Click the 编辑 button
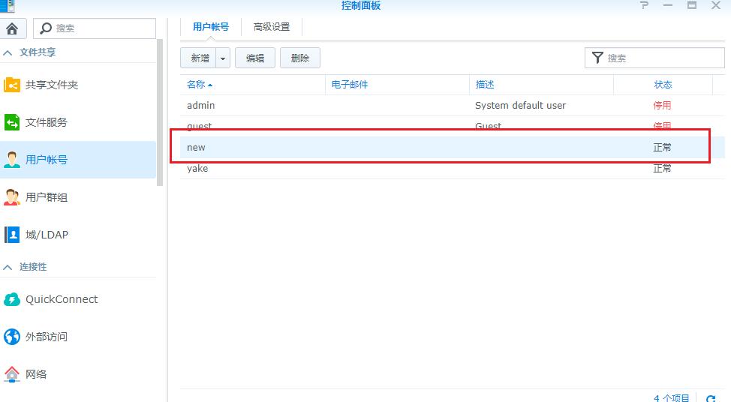The width and height of the screenshot is (731, 402). 255,58
